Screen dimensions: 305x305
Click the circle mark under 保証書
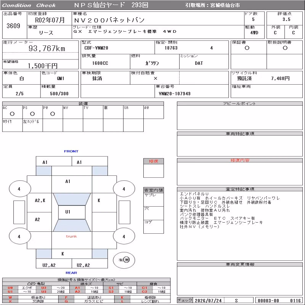pyautogui.click(x=247, y=48)
